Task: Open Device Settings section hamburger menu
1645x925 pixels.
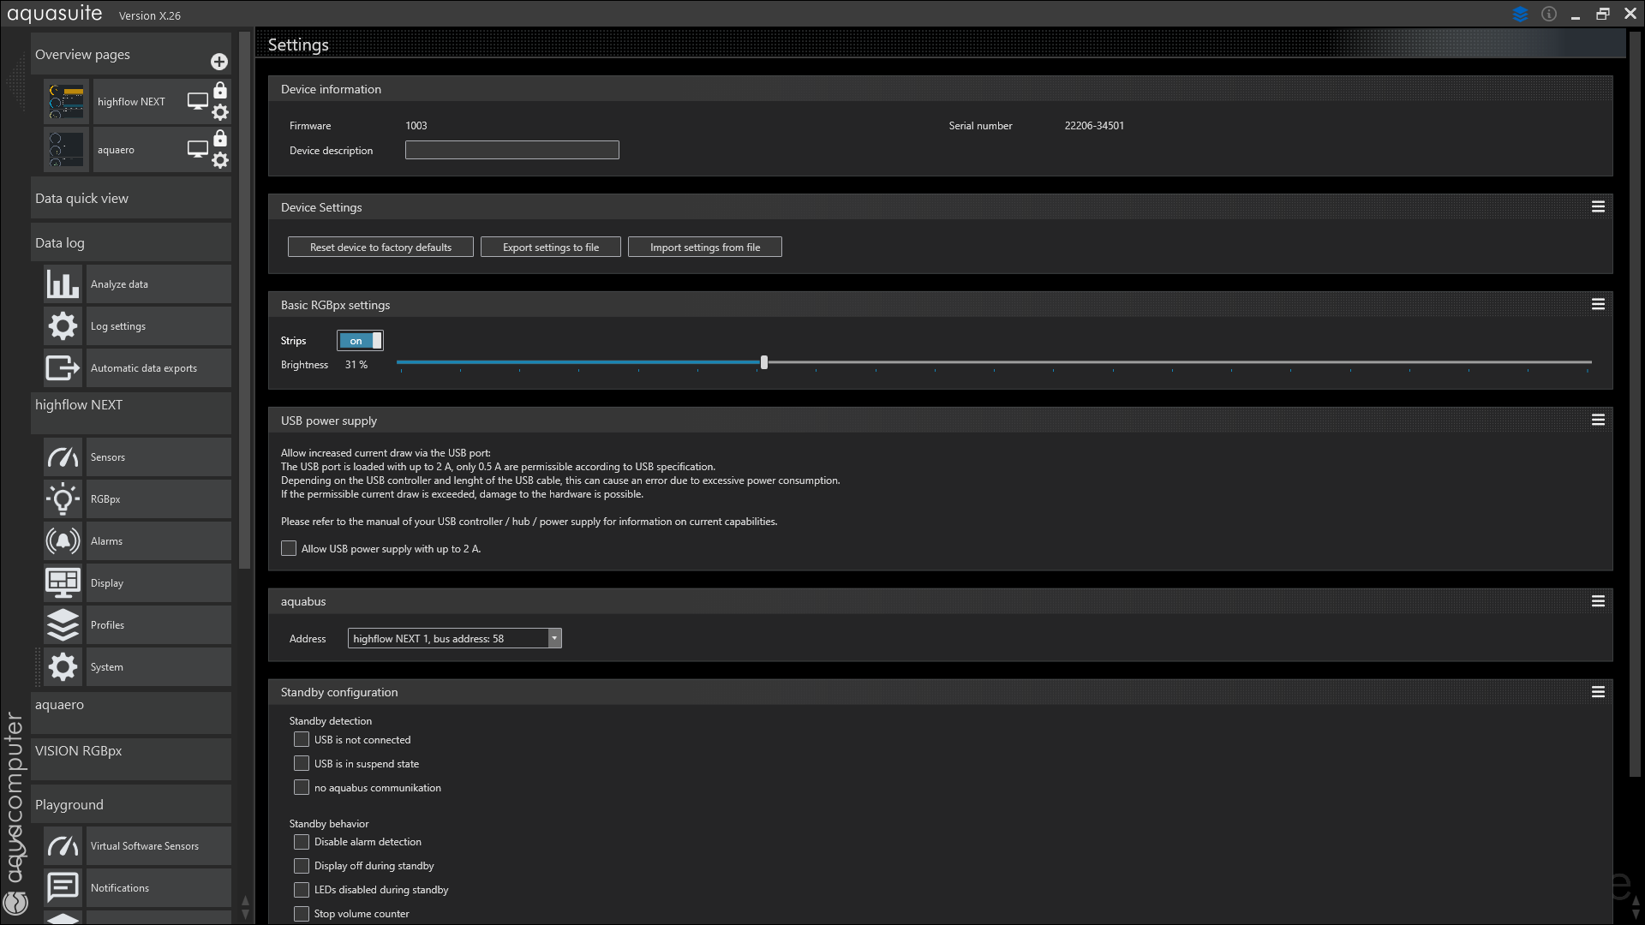Action: [1598, 207]
